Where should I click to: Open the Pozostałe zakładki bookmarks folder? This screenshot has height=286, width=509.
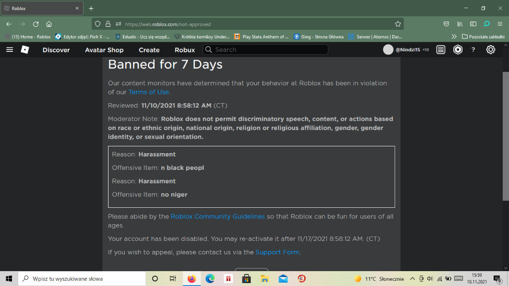[x=483, y=36]
